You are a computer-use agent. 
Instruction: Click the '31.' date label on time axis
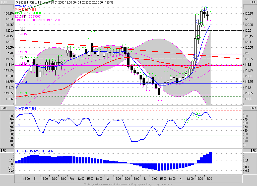[35, 179]
